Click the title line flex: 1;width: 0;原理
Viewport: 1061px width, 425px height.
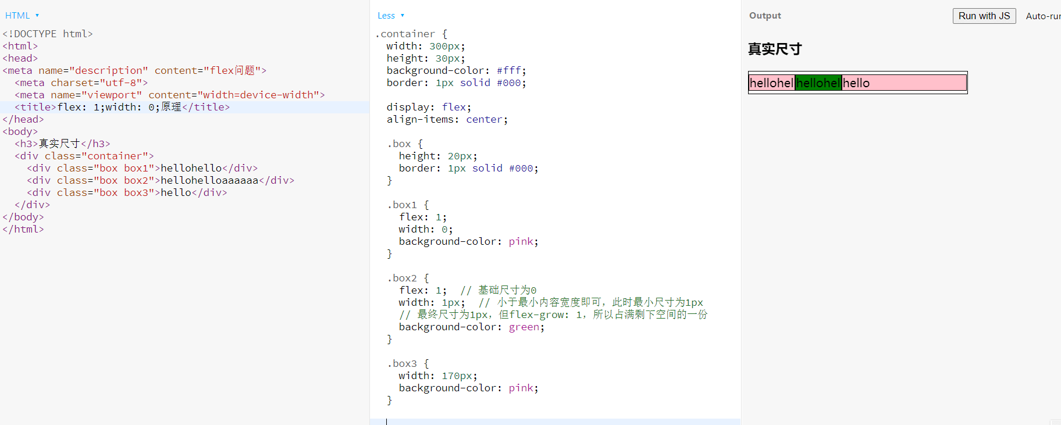pyautogui.click(x=122, y=107)
